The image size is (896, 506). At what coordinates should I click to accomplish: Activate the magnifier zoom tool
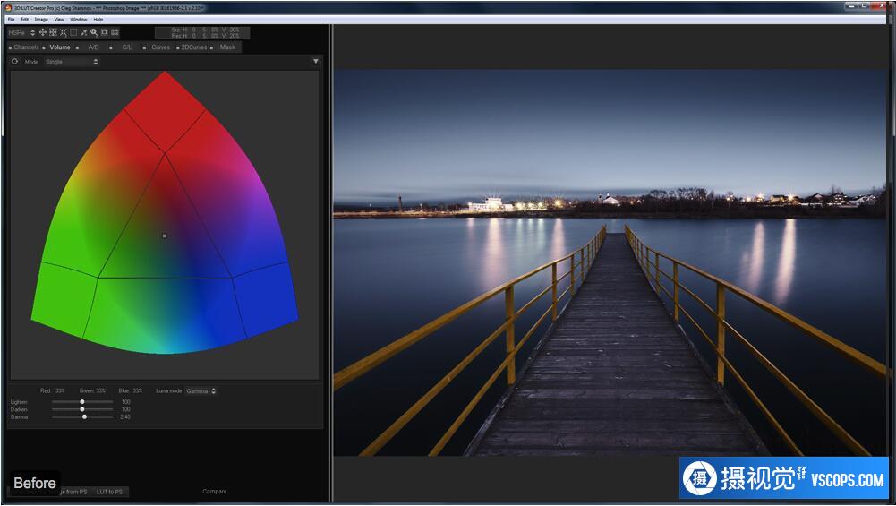click(x=94, y=32)
